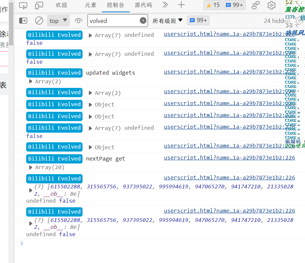Clear the filter text with the x icon
The height and width of the screenshot is (263, 305).
click(x=143, y=20)
